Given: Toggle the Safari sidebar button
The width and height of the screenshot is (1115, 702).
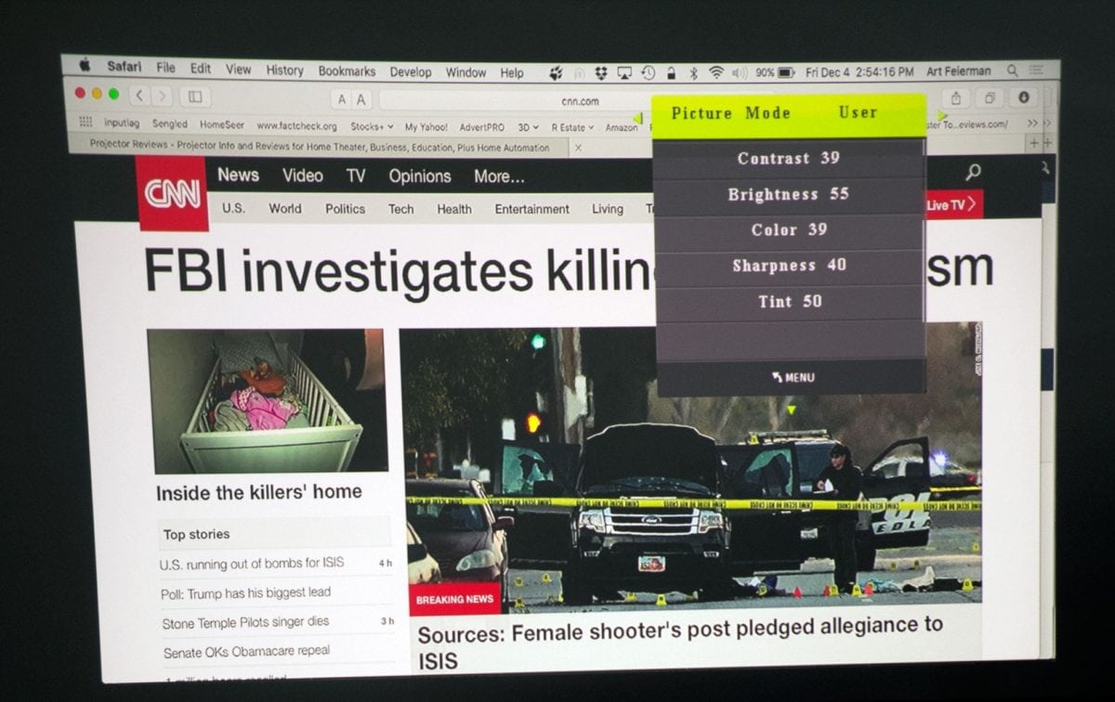Looking at the screenshot, I should 195,97.
